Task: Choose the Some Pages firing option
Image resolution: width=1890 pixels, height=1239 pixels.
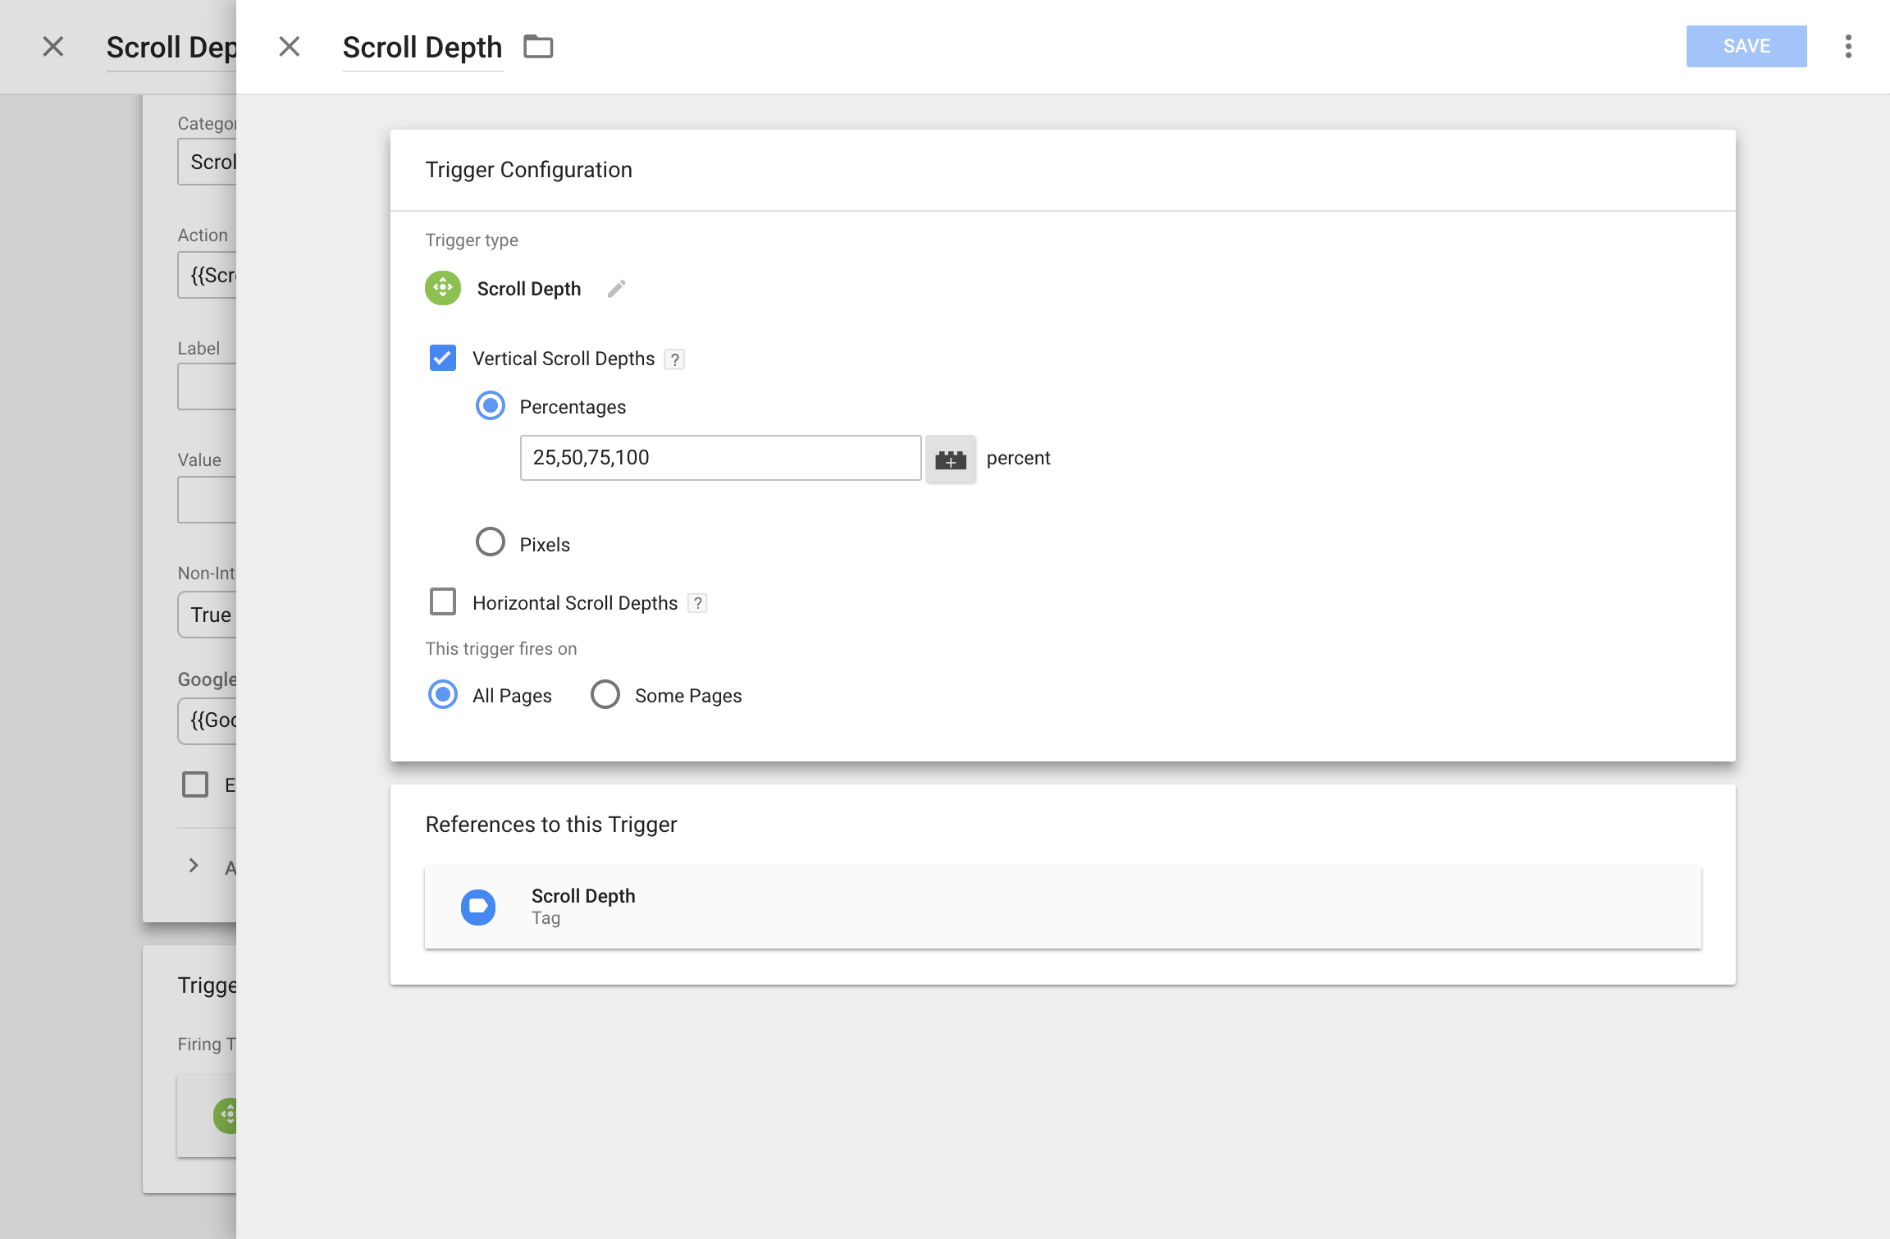Action: click(605, 694)
